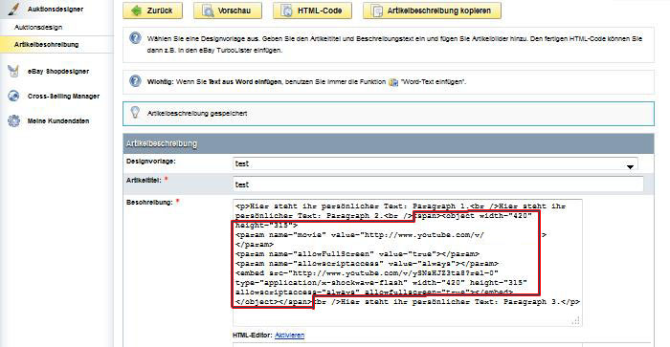Image resolution: width=670 pixels, height=347 pixels.
Task: Open the Designvorlage dropdown
Action: [435, 163]
